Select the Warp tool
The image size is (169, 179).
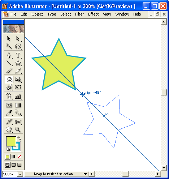point(9,87)
